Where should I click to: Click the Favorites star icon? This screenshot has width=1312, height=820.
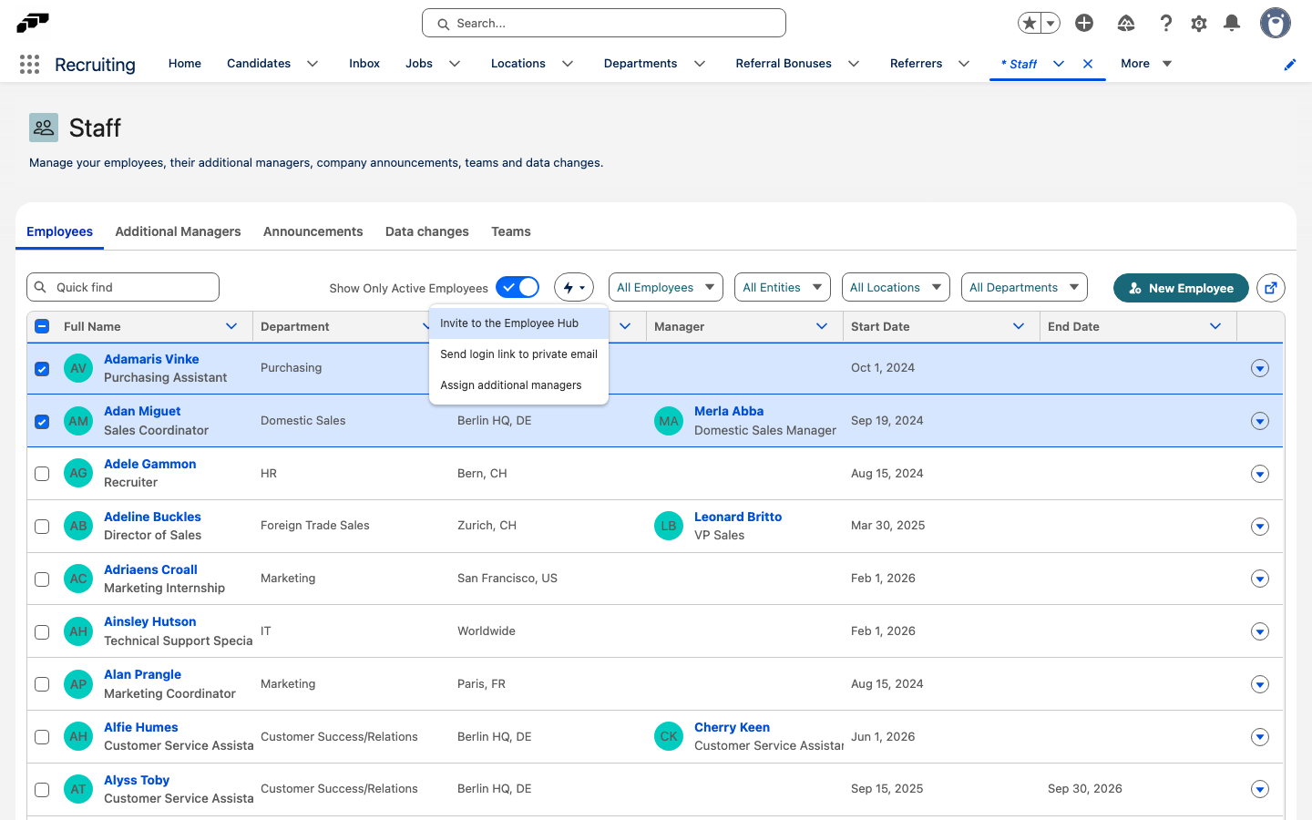[1030, 23]
